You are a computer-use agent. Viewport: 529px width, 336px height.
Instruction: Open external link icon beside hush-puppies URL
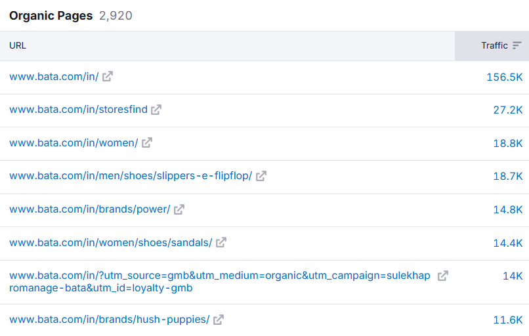pos(219,320)
